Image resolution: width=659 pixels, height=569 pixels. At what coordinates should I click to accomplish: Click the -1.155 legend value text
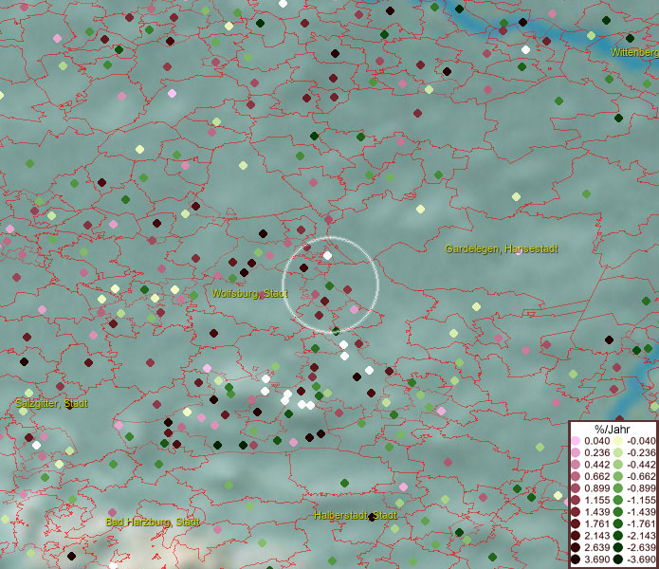[x=641, y=500]
